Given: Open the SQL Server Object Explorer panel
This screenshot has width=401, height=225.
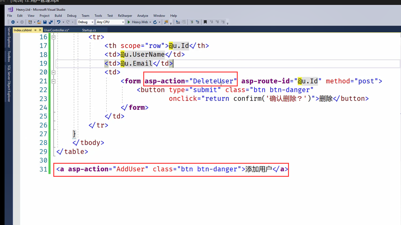Looking at the screenshot, I should [x=9, y=83].
